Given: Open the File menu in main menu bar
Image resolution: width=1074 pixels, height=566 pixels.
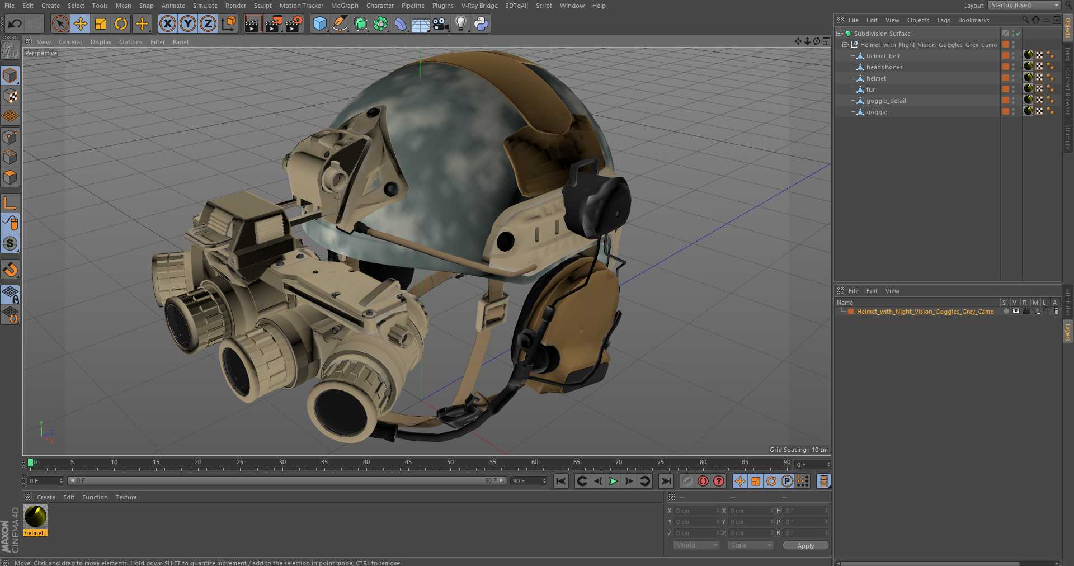Looking at the screenshot, I should coord(10,6).
